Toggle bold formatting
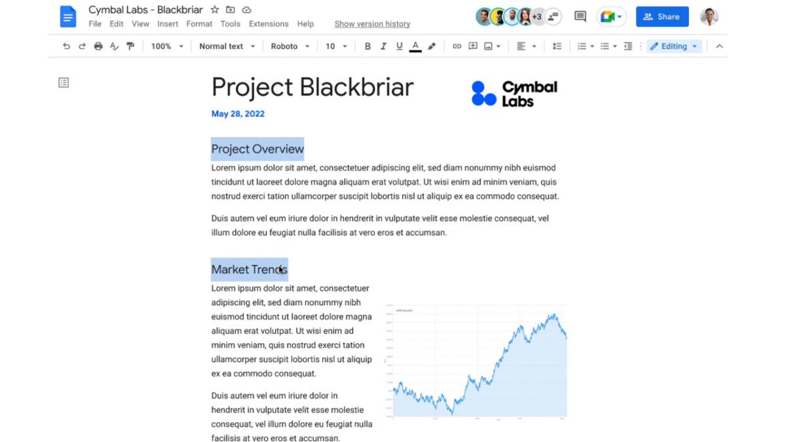Image resolution: width=786 pixels, height=442 pixels. (x=367, y=46)
